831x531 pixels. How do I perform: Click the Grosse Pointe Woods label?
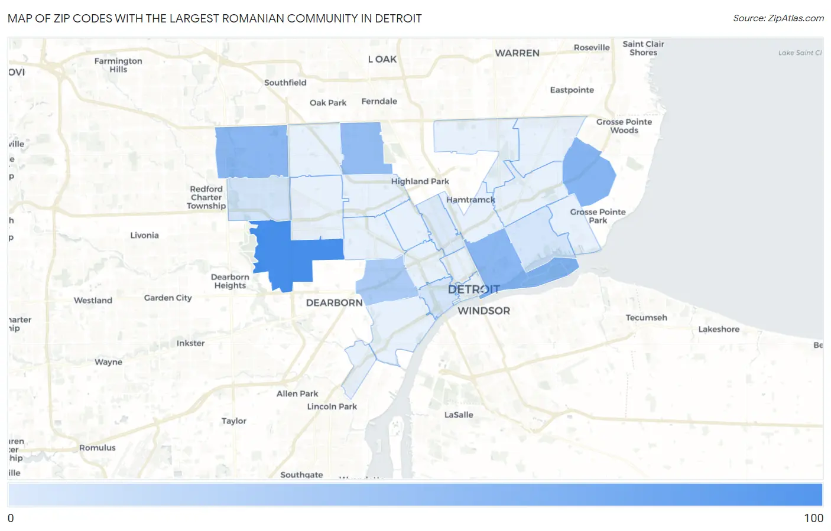point(624,126)
